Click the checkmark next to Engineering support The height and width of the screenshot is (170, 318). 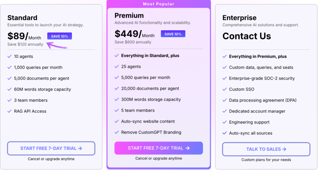(225, 122)
